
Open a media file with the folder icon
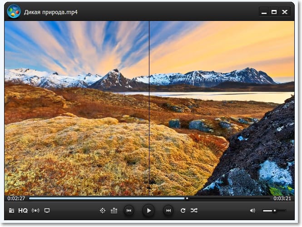coord(11,211)
